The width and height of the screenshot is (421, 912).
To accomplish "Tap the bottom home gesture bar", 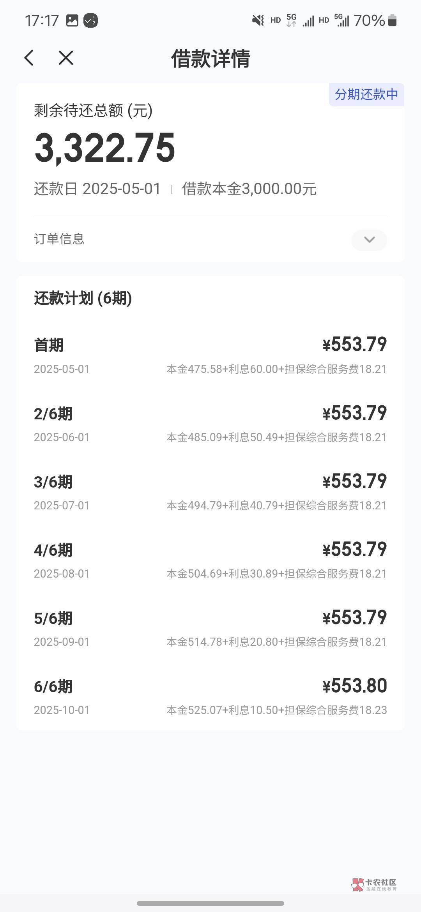I will coord(210,903).
